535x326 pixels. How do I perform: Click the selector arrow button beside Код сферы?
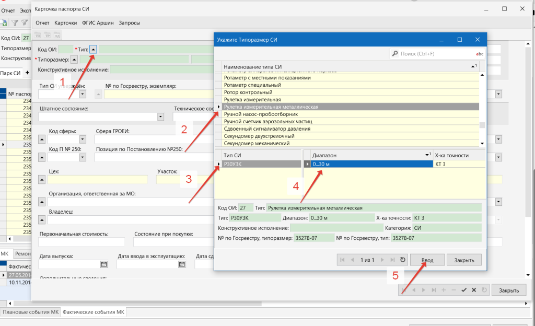(42, 139)
